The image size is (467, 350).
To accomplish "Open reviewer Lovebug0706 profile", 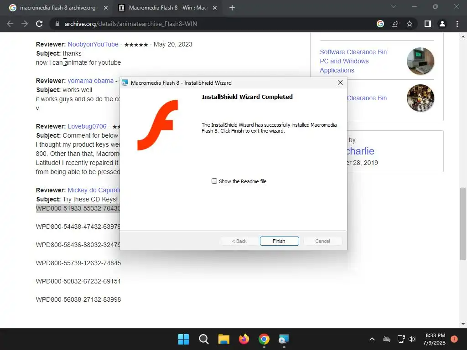I will pos(87,126).
